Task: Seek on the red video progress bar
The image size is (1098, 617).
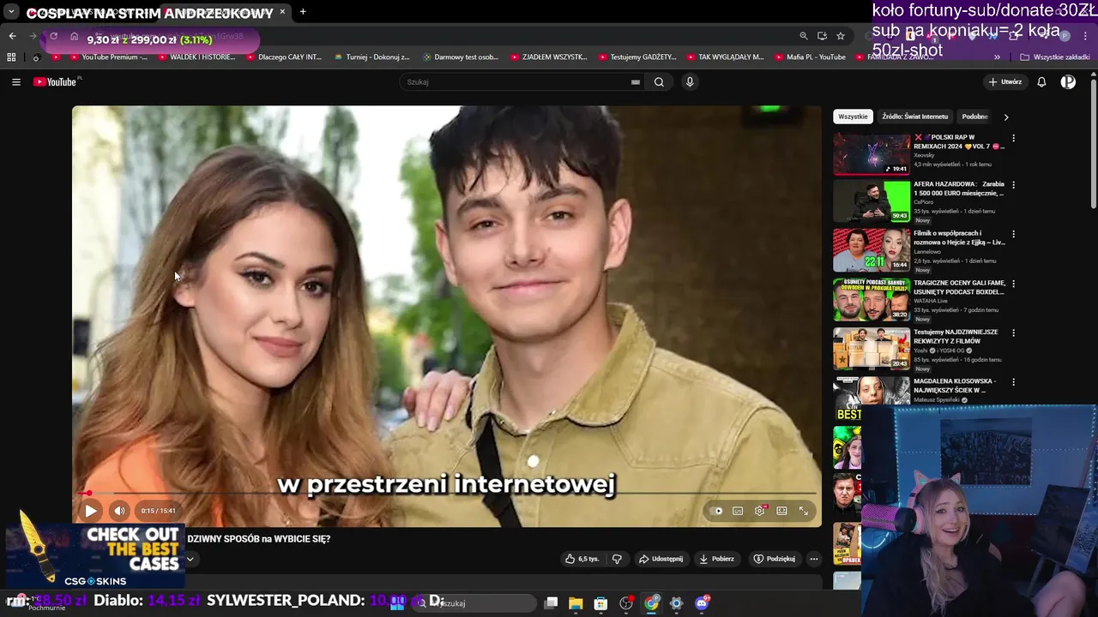Action: point(446,494)
